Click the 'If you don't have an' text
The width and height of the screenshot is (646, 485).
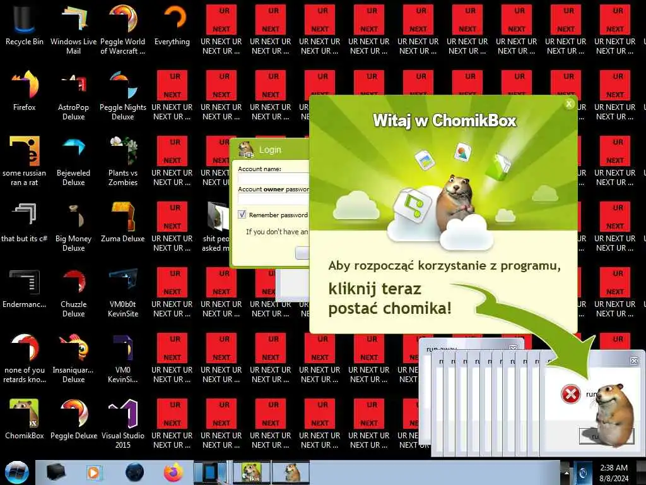tap(277, 232)
